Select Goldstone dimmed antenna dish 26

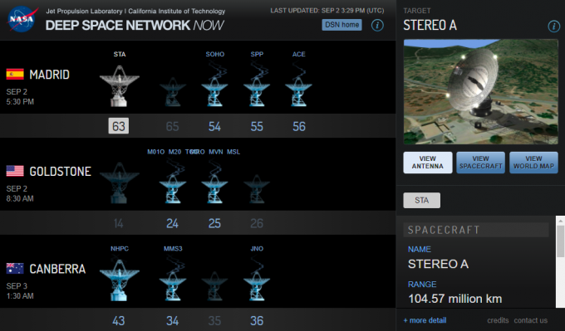pyautogui.click(x=257, y=189)
